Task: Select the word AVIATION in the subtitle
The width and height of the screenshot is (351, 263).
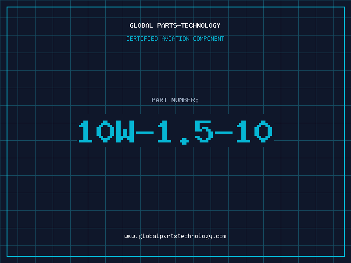Action: [175, 39]
